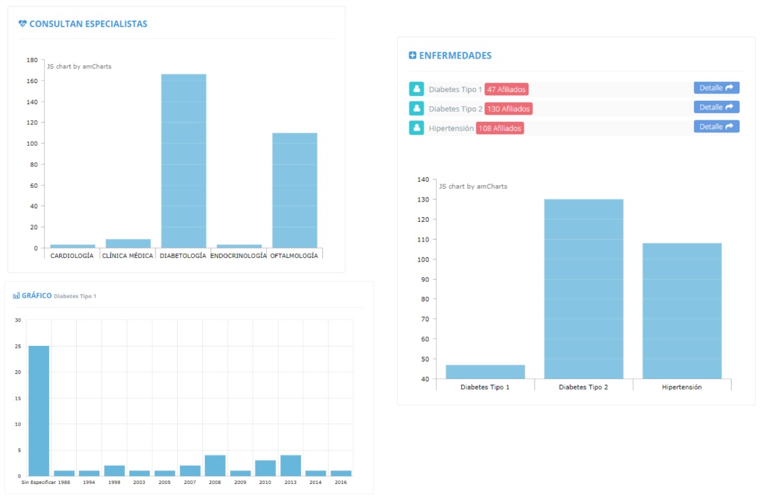This screenshot has height=499, width=769.
Task: Click the Sin Especificar bar in Gráfico
Action: click(x=39, y=411)
